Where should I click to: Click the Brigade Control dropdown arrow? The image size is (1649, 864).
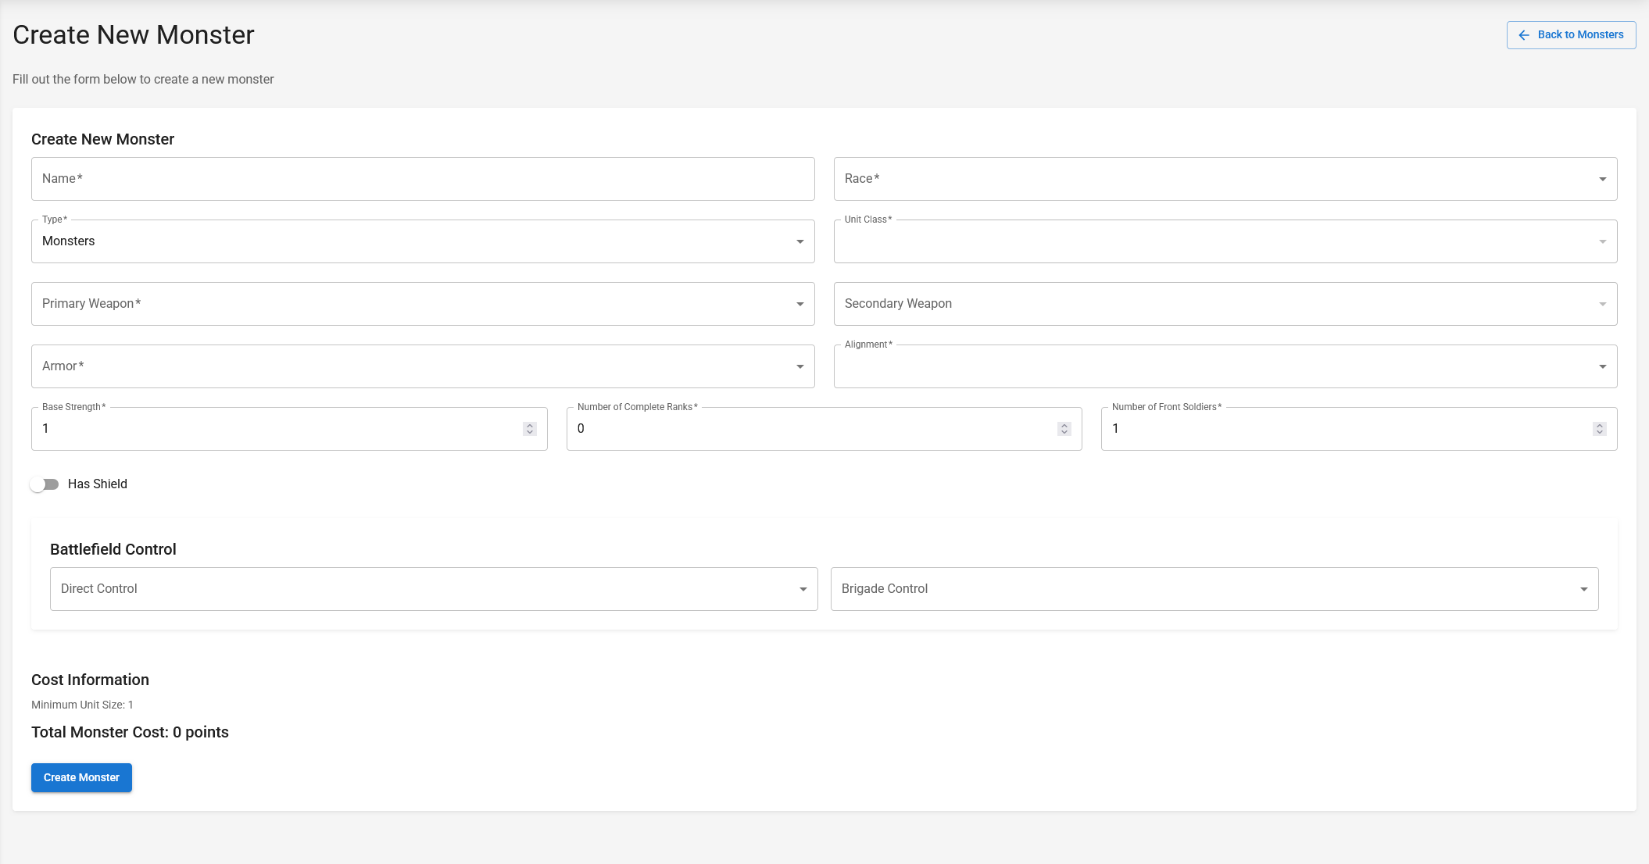[x=1583, y=589]
